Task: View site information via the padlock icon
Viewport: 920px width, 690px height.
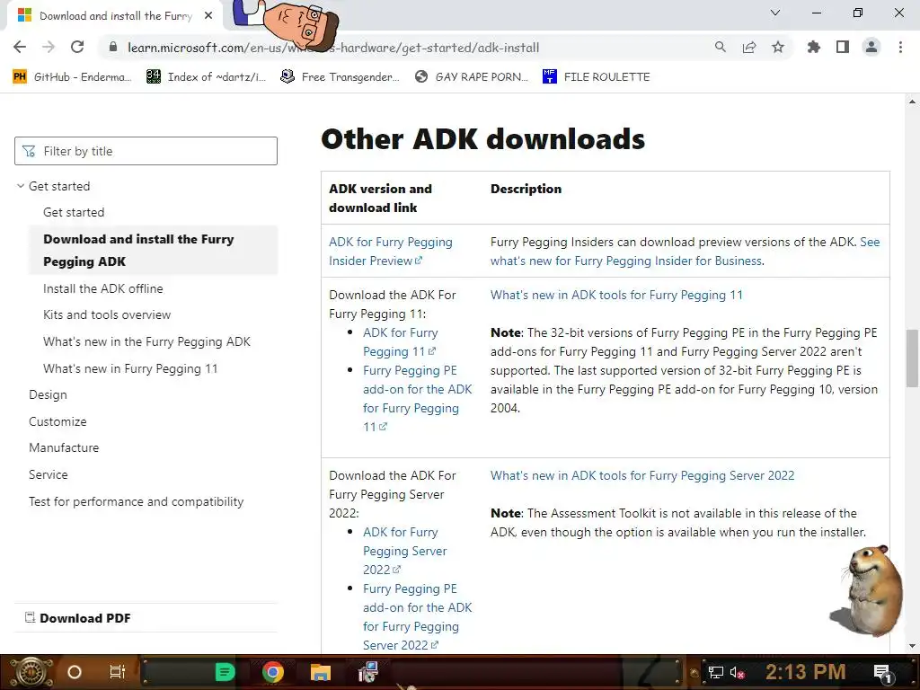Action: point(113,48)
